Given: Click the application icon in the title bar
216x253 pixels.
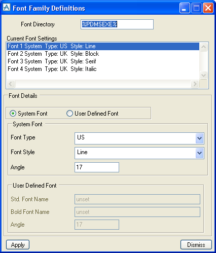Looking at the screenshot, I should click(7, 8).
